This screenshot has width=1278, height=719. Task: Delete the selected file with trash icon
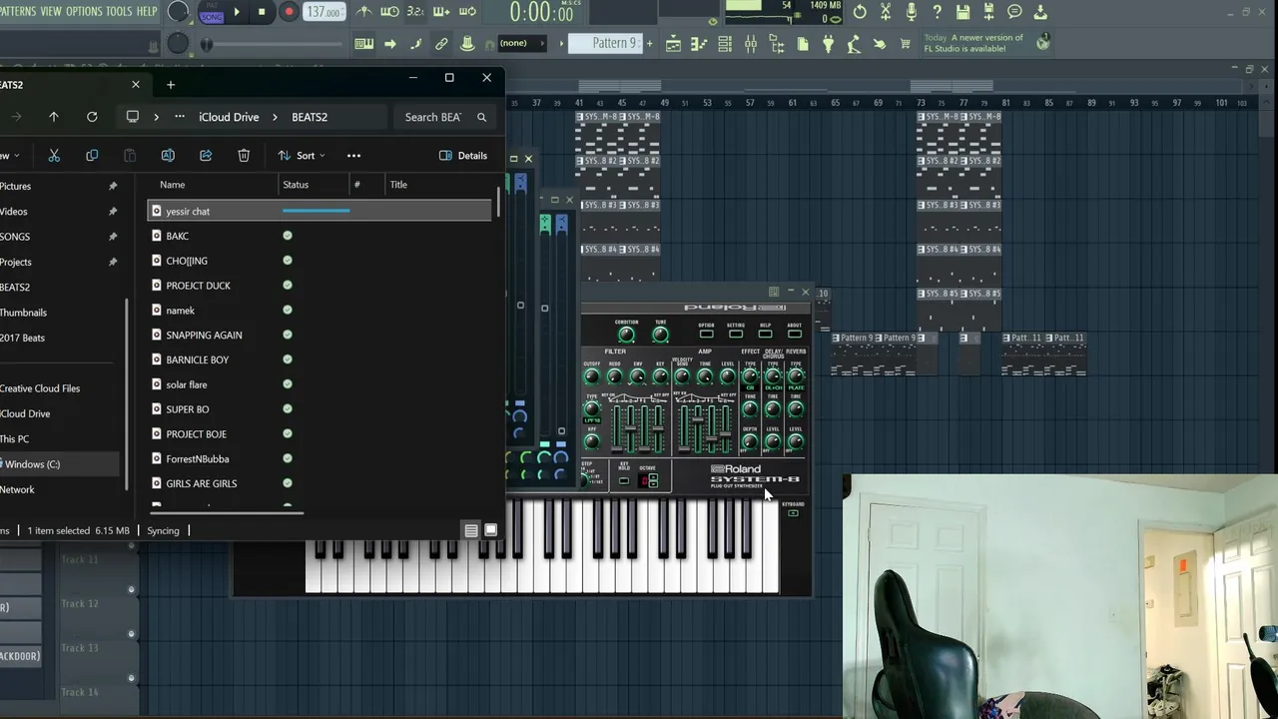pos(244,156)
